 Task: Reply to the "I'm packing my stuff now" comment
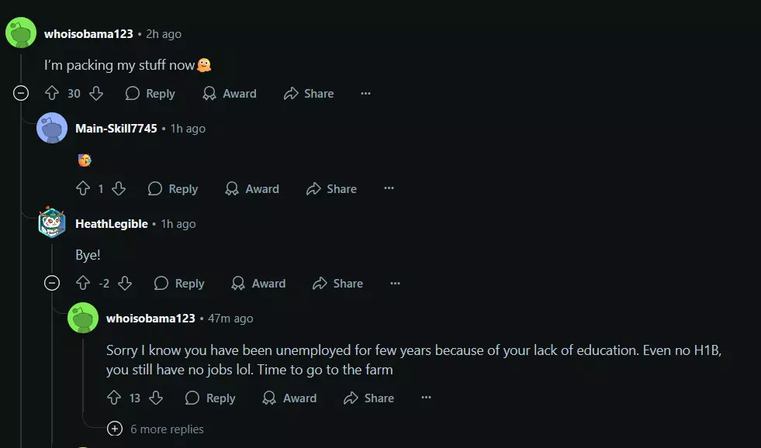(150, 94)
